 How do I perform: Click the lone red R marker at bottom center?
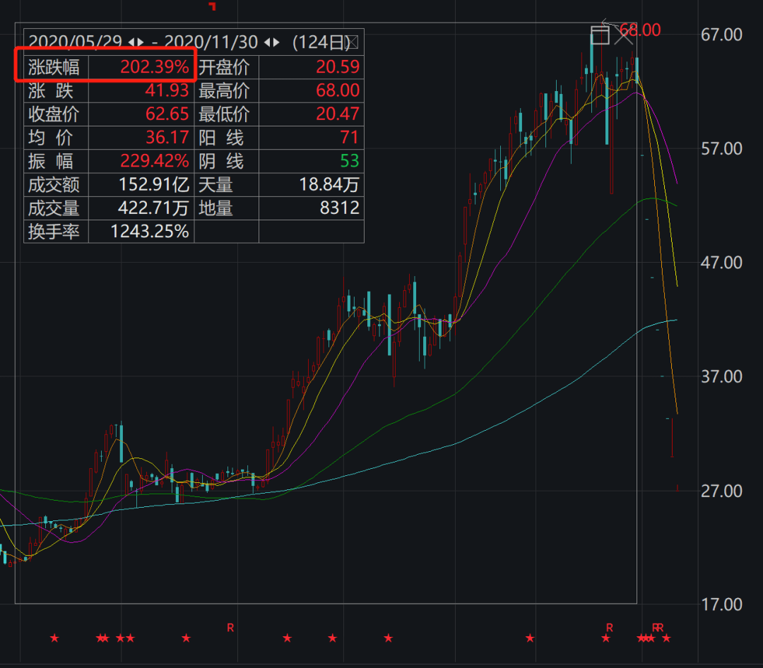point(230,628)
